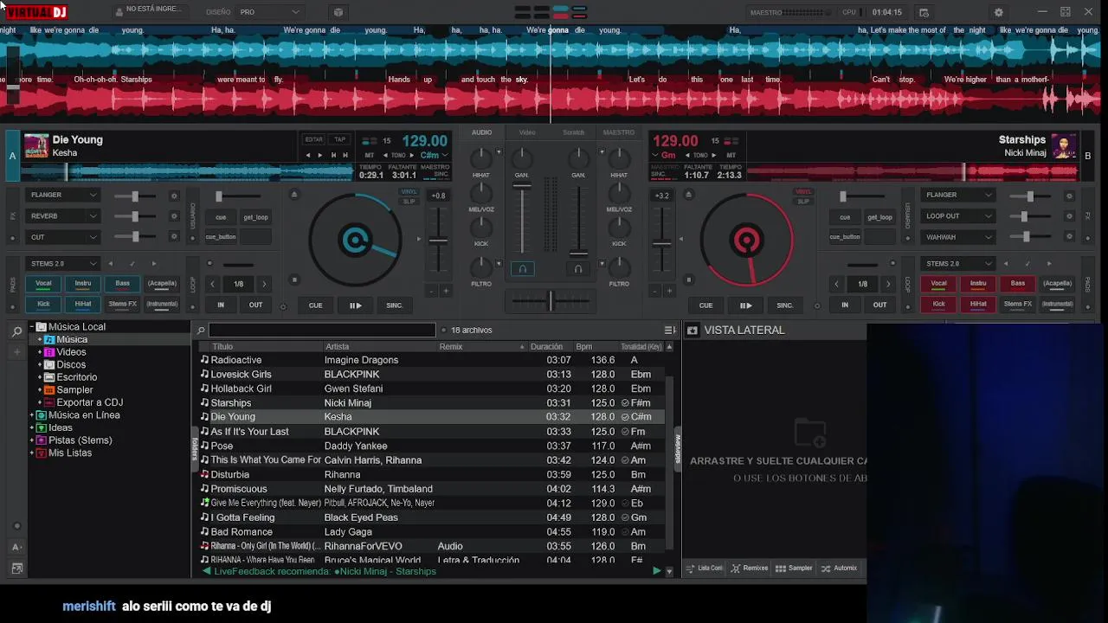Viewport: 1108px width, 623px height.
Task: Switch to the Video mixer tab
Action: (x=527, y=132)
